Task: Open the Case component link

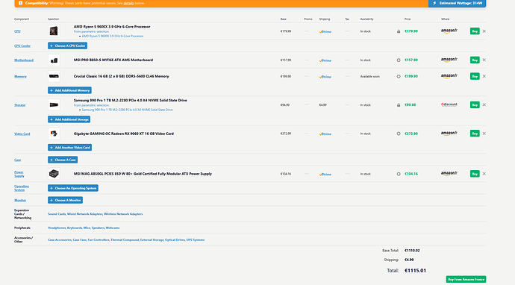Action: (17, 160)
